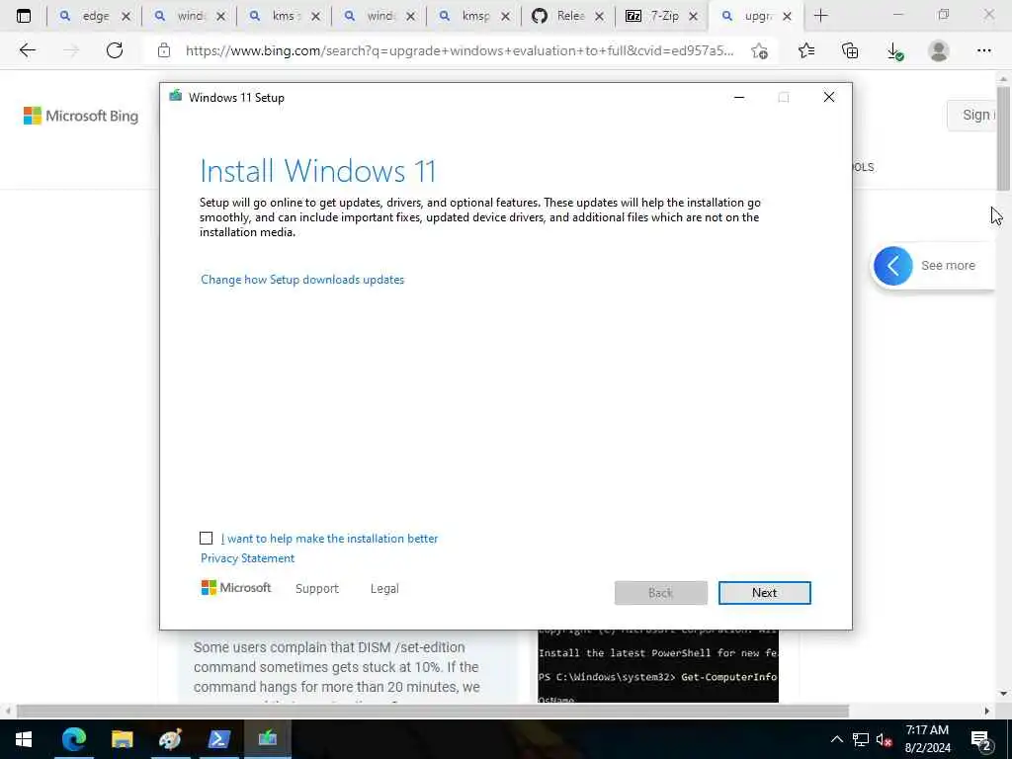This screenshot has width=1012, height=759.
Task: Go back in Edge browser
Action: (x=27, y=50)
